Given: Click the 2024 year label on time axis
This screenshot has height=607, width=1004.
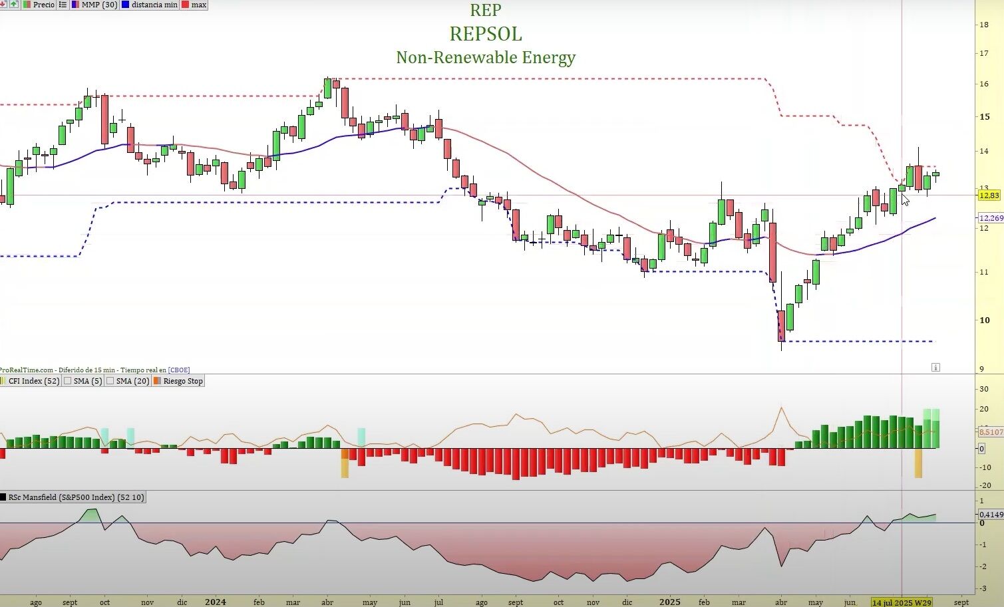Looking at the screenshot, I should coord(215,602).
